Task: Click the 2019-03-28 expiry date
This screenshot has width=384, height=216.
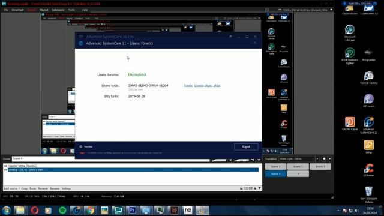Action: (136, 96)
